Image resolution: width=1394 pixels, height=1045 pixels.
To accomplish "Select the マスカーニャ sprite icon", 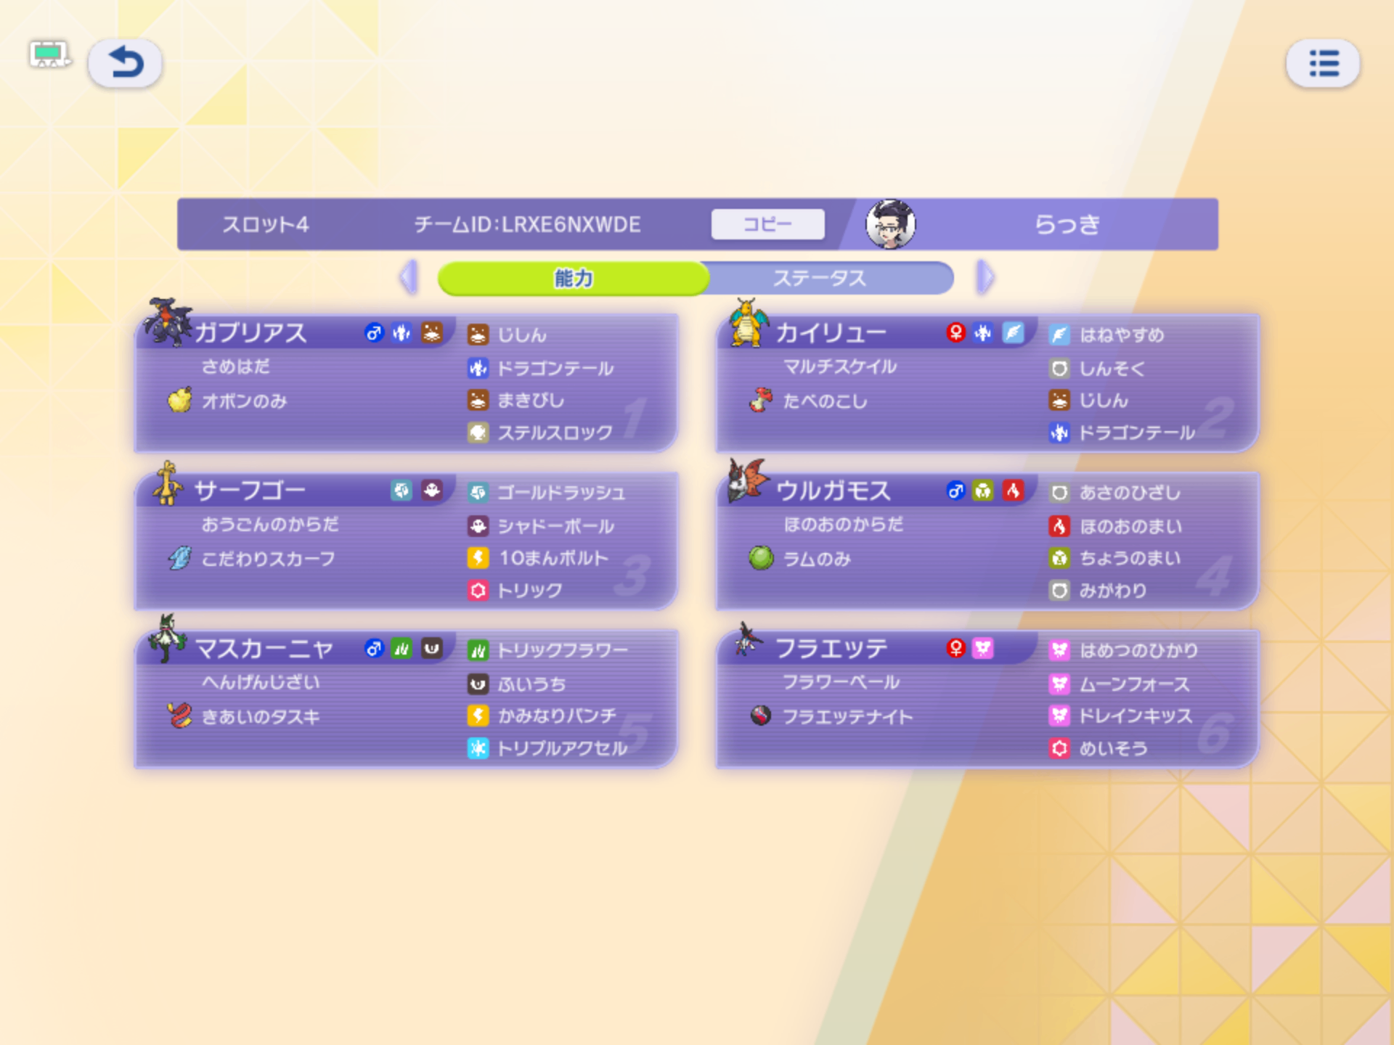I will 168,639.
